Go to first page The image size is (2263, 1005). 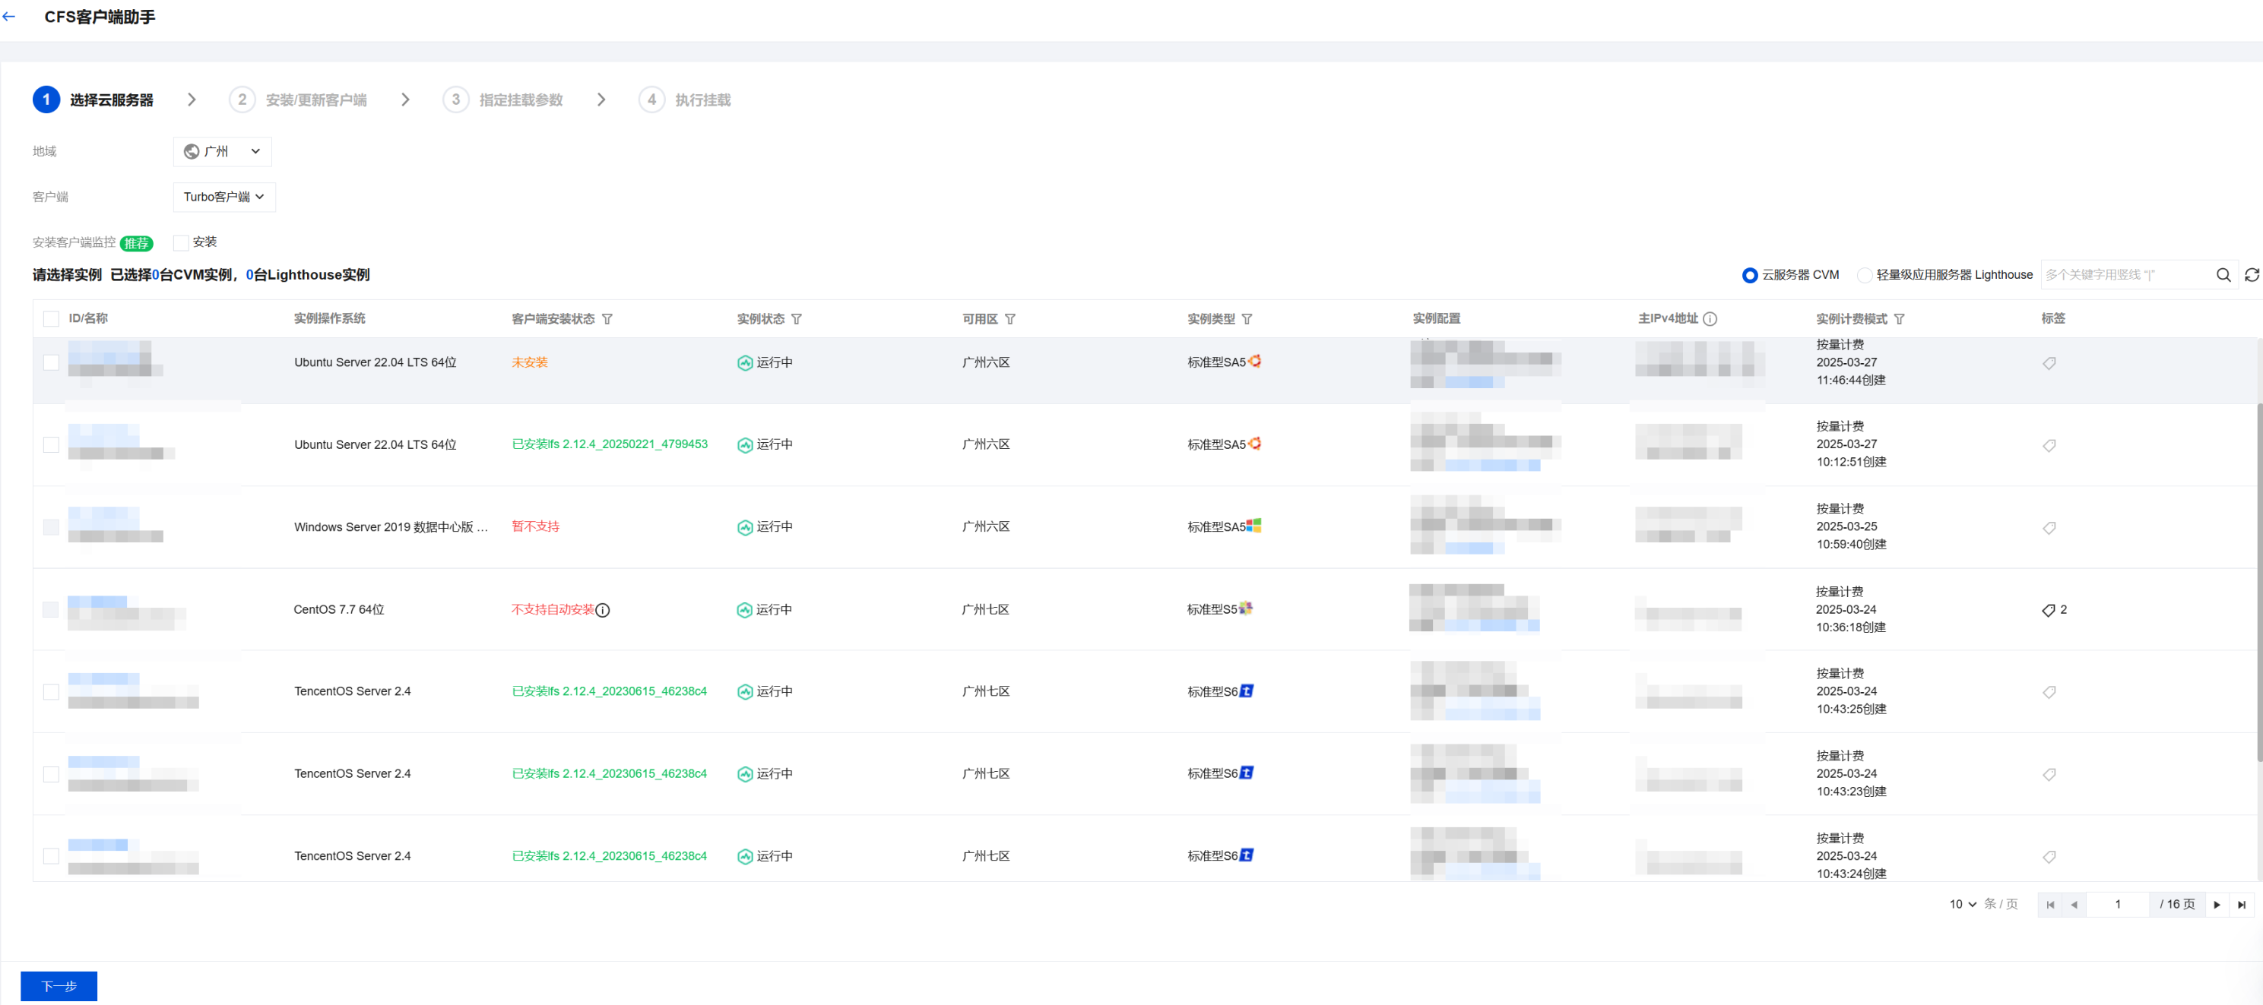point(2049,905)
